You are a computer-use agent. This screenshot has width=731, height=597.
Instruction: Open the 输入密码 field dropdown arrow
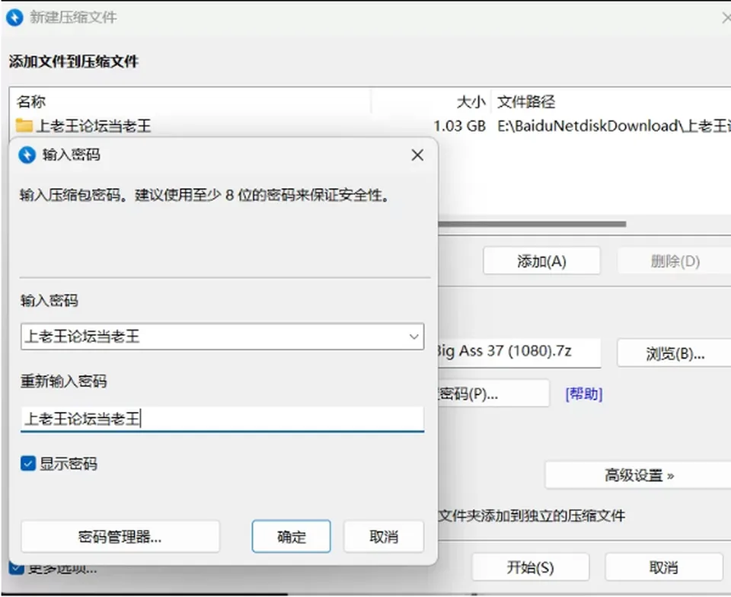point(413,337)
